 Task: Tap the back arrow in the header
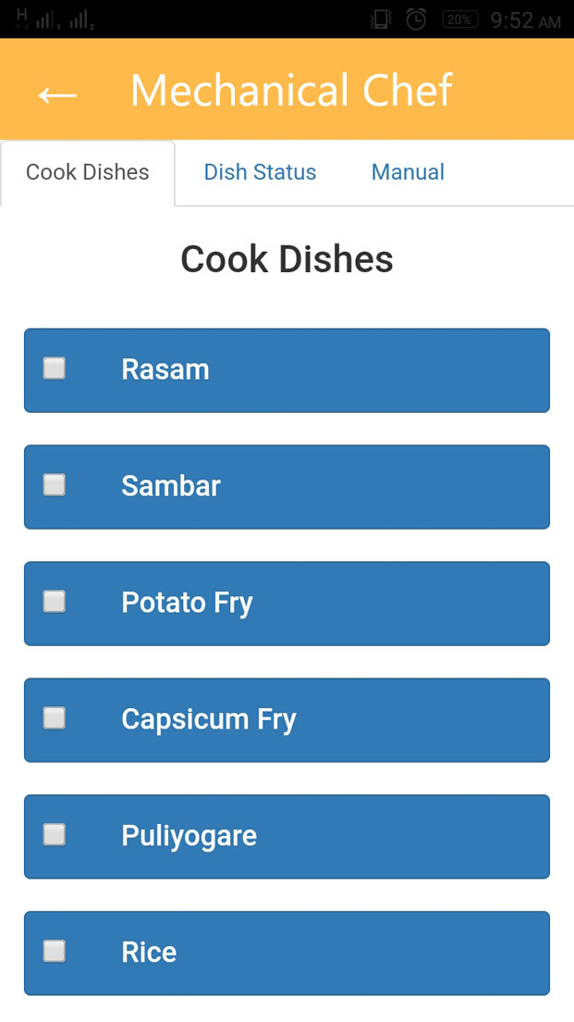[x=57, y=93]
